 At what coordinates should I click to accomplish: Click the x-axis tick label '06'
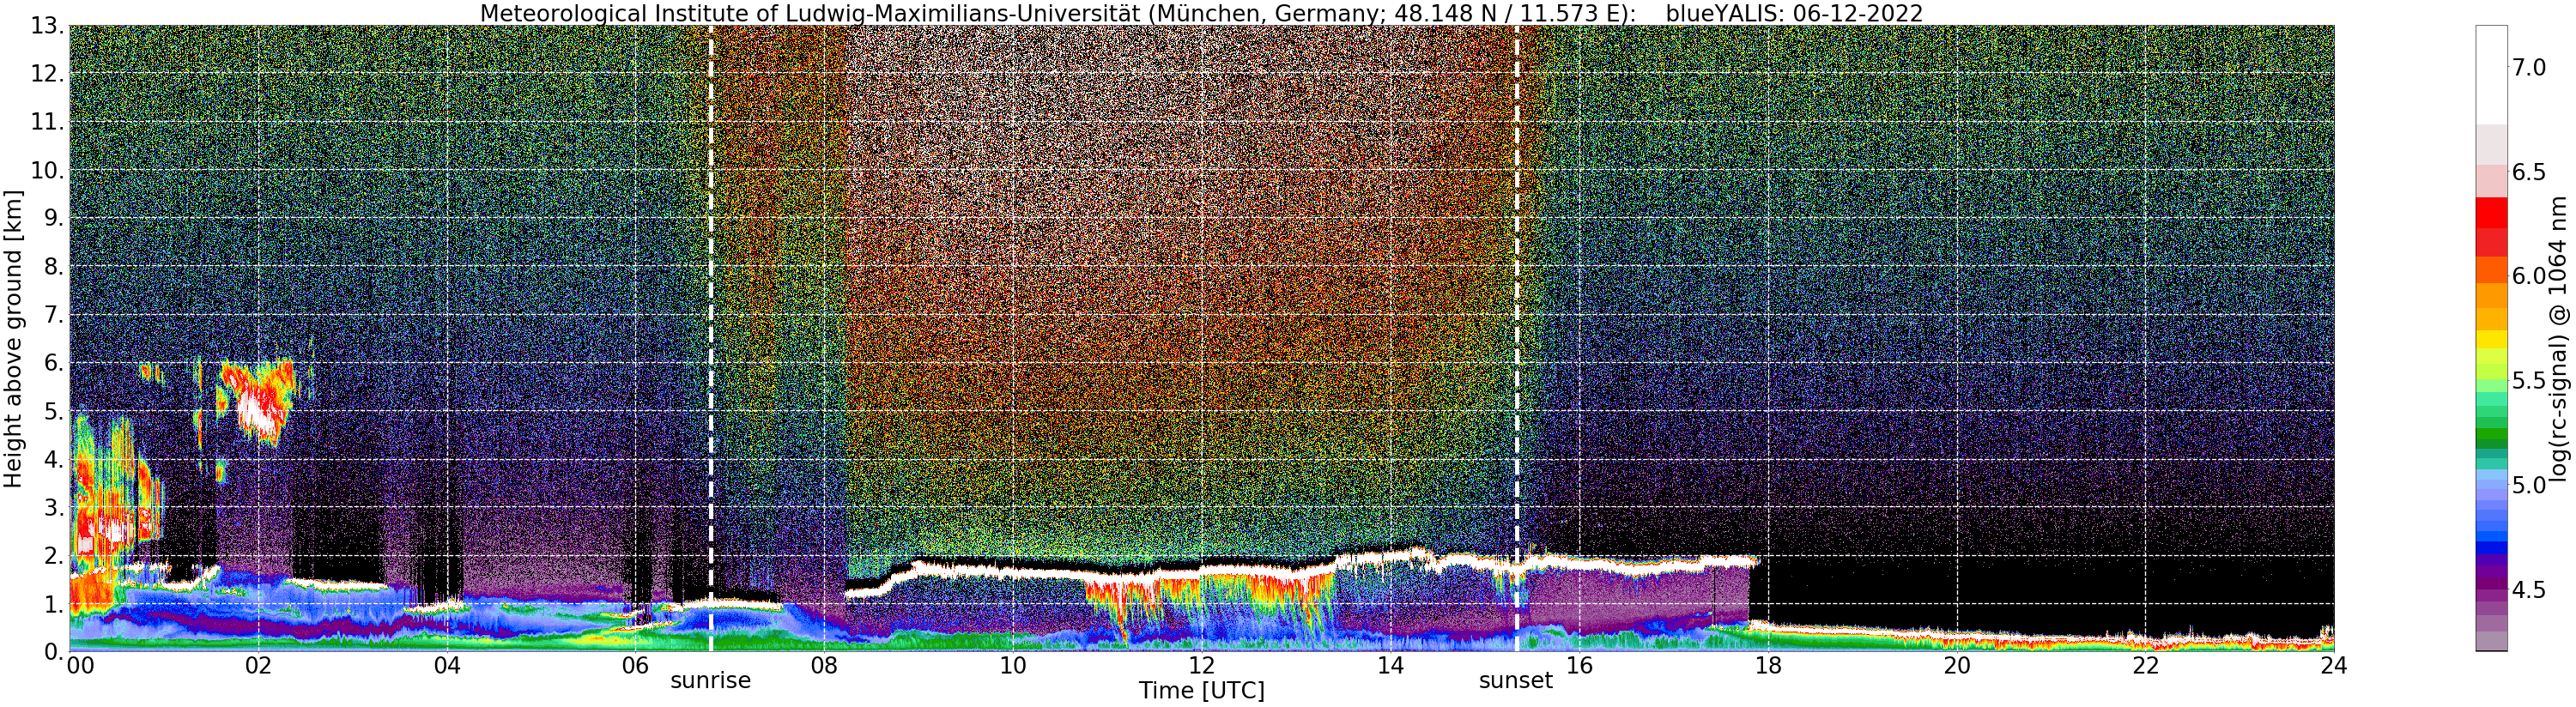(x=635, y=665)
